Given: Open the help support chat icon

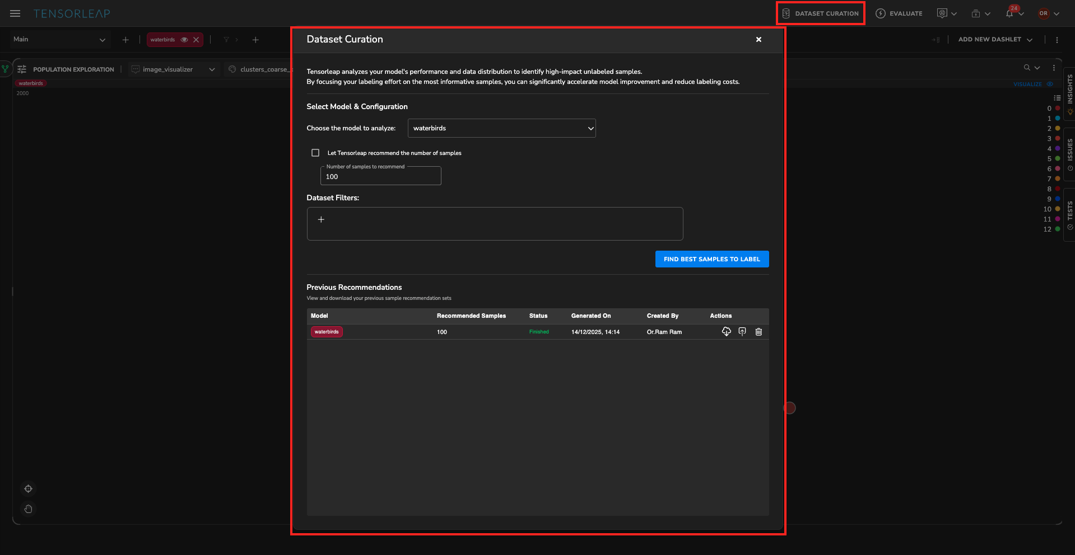Looking at the screenshot, I should (789, 408).
